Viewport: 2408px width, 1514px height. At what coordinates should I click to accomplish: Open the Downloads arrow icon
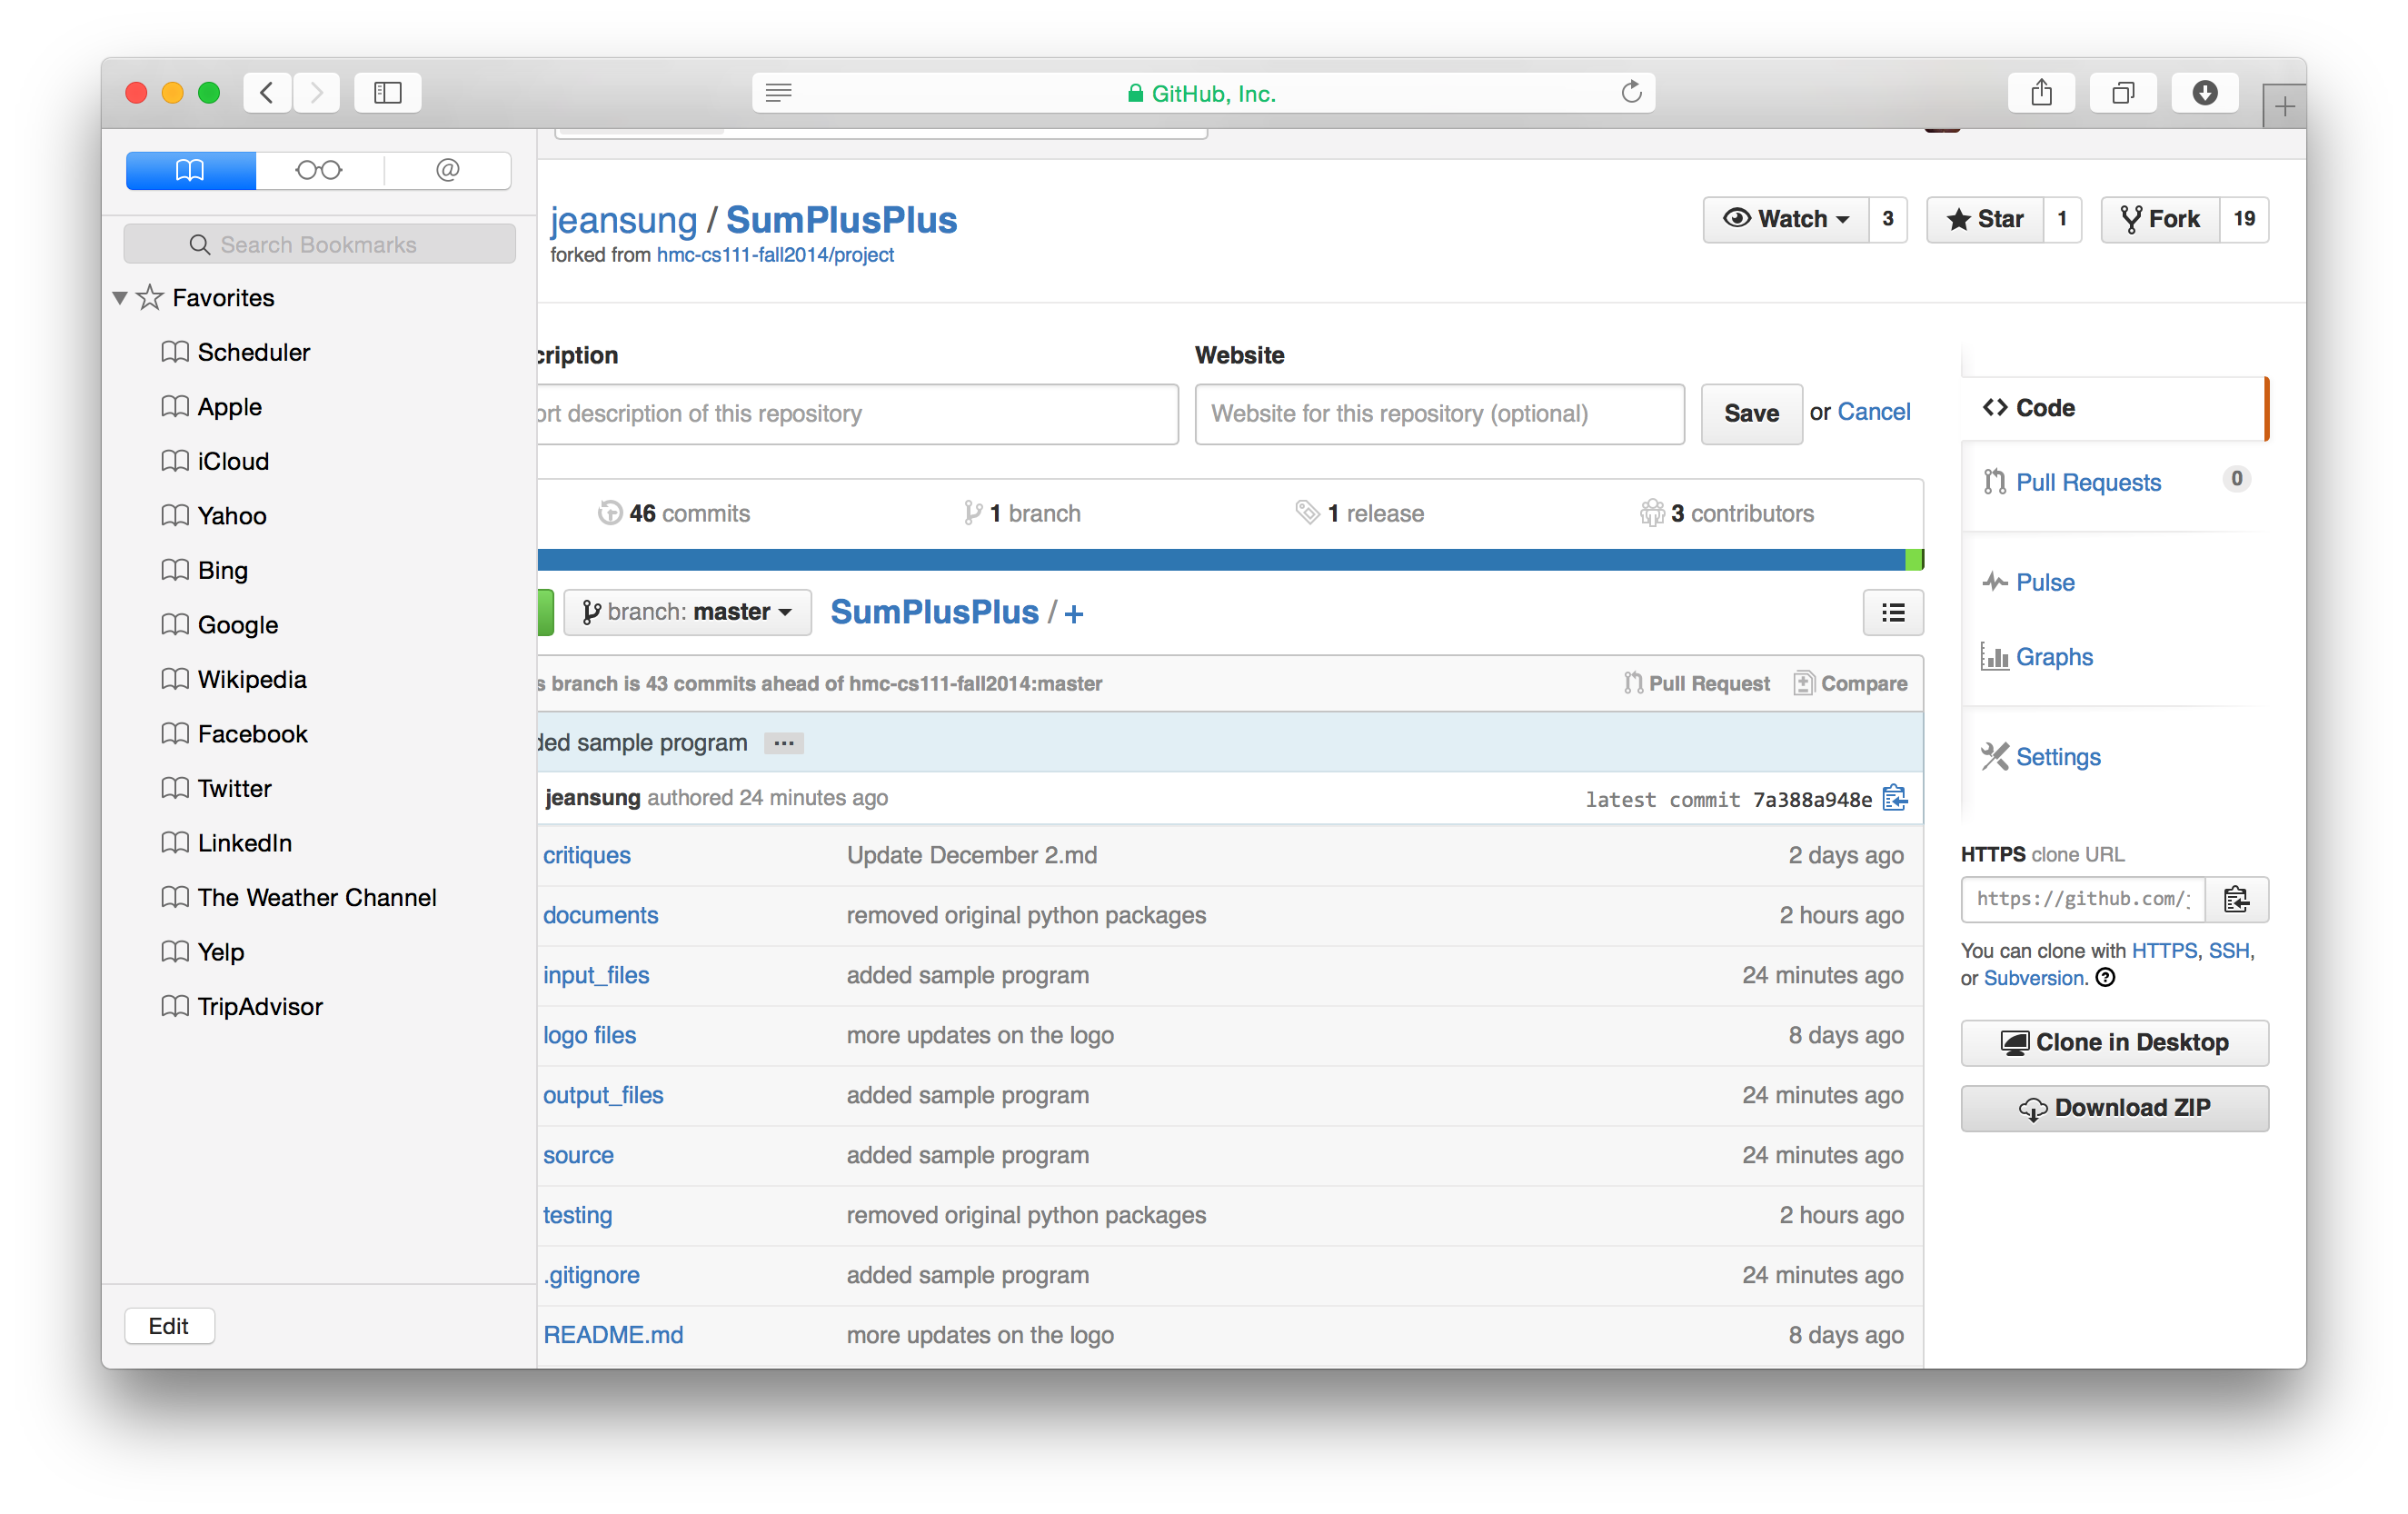2204,93
